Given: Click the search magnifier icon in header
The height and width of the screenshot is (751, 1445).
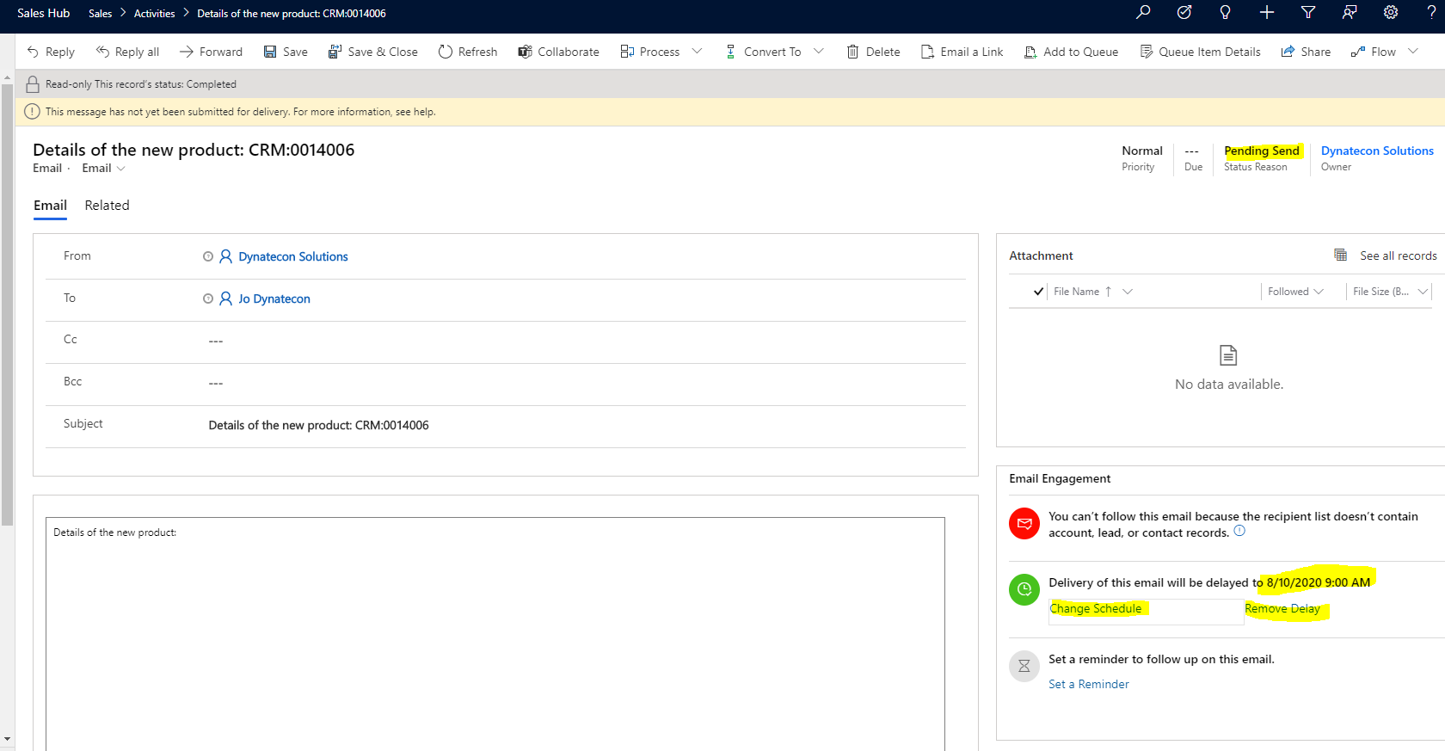Looking at the screenshot, I should tap(1143, 12).
